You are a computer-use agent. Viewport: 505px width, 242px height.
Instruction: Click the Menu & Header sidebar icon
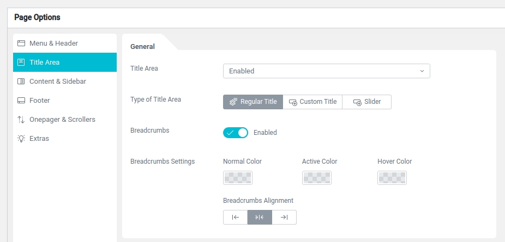[x=21, y=44]
